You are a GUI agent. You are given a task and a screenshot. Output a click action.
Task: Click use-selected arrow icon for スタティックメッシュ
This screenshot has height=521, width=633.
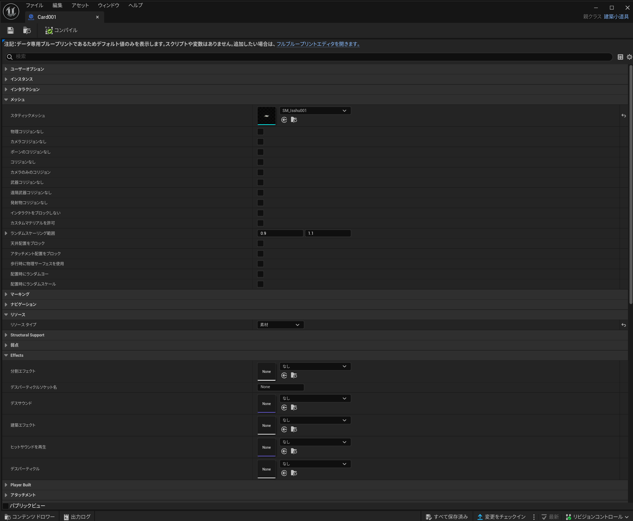click(284, 120)
